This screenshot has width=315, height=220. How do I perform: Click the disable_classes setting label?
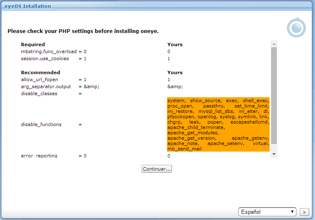(39, 94)
